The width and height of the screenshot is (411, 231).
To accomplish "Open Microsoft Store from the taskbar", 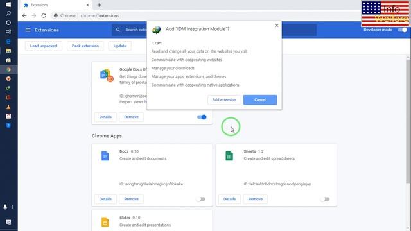I will (x=8, y=60).
